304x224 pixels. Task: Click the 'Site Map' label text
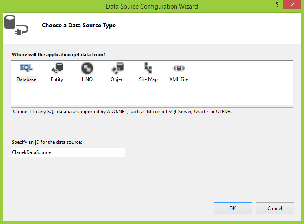[x=148, y=79]
